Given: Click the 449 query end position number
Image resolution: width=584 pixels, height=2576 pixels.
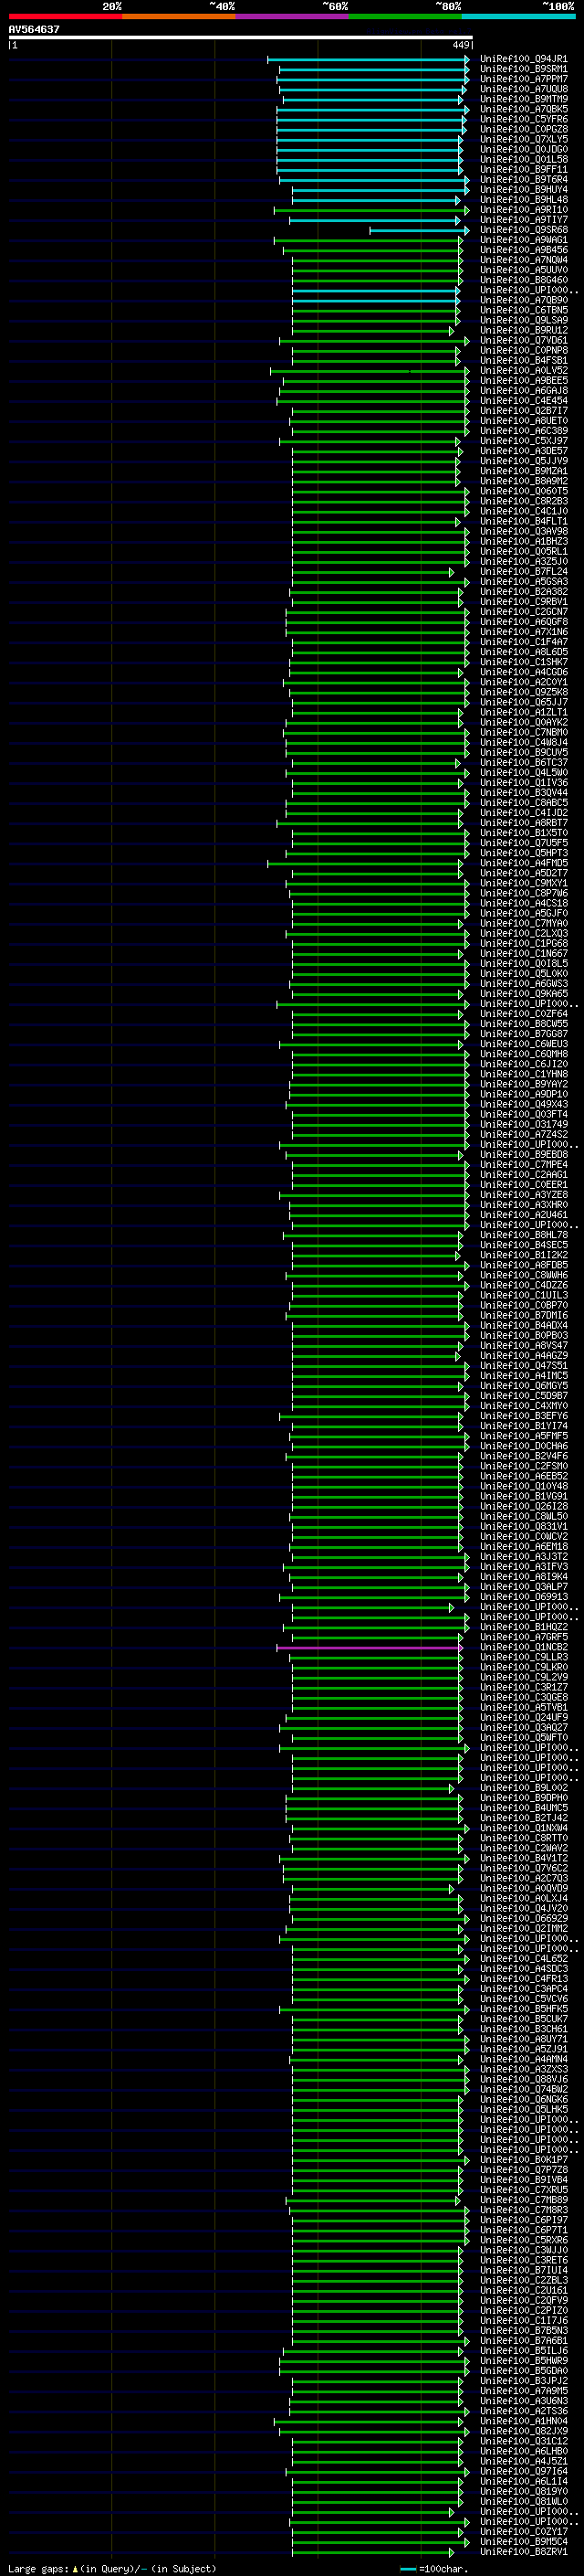Looking at the screenshot, I should click(x=460, y=45).
